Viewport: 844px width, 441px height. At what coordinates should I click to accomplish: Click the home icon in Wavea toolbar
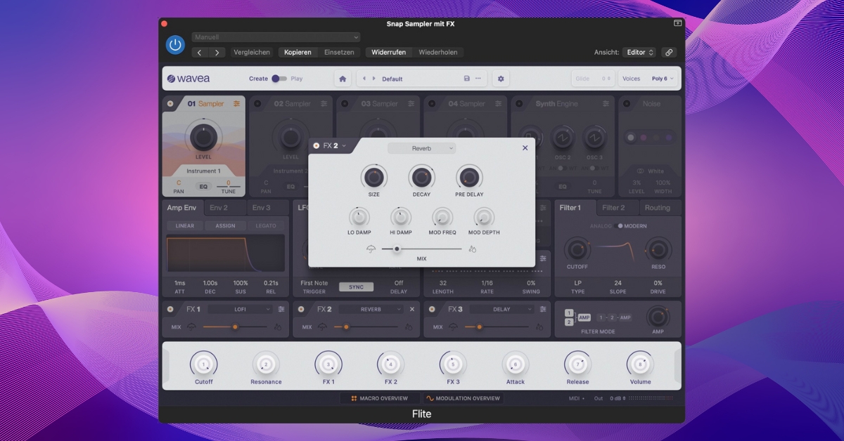click(343, 79)
